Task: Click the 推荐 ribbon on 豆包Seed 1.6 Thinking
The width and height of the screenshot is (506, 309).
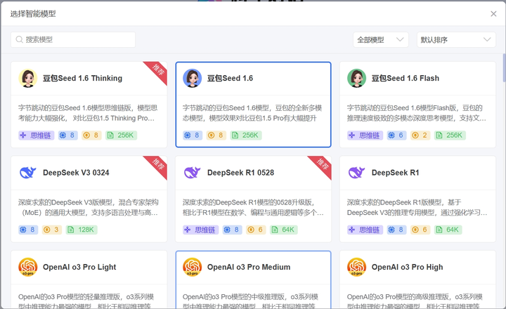Action: (157, 70)
